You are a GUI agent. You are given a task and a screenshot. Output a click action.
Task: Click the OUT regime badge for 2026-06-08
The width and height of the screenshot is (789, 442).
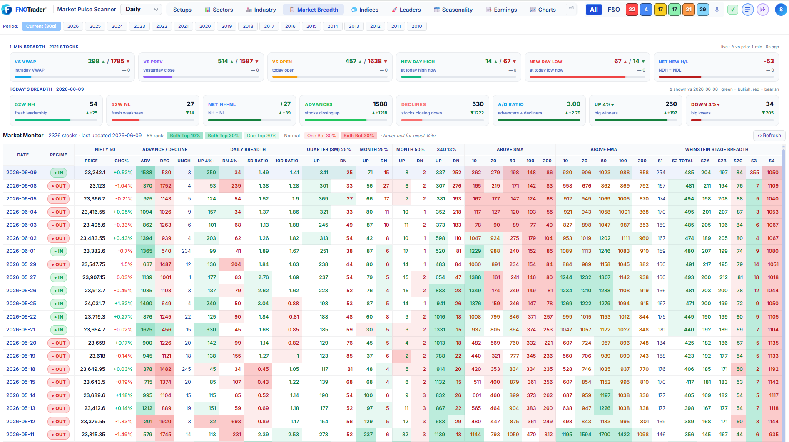[59, 186]
